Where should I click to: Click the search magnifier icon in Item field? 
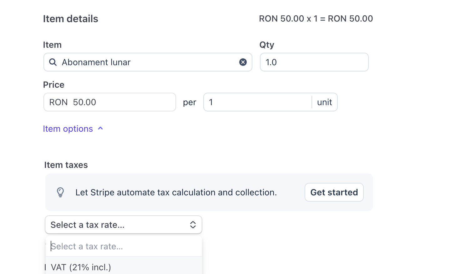pyautogui.click(x=53, y=62)
